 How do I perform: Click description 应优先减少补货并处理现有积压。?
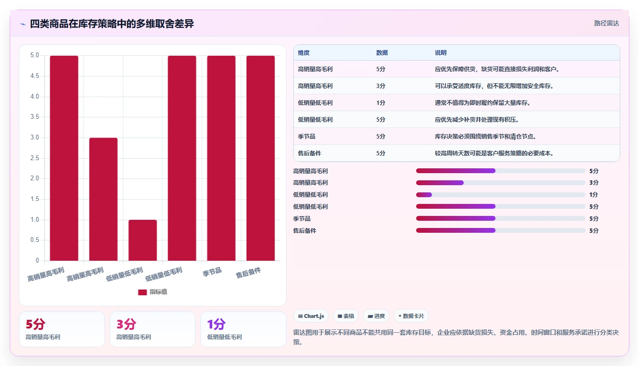pyautogui.click(x=477, y=120)
